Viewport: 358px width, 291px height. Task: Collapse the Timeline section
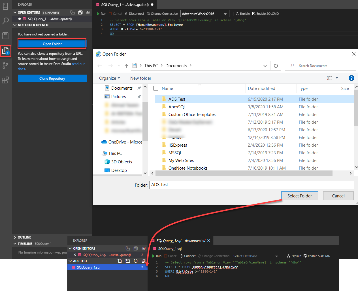15,244
